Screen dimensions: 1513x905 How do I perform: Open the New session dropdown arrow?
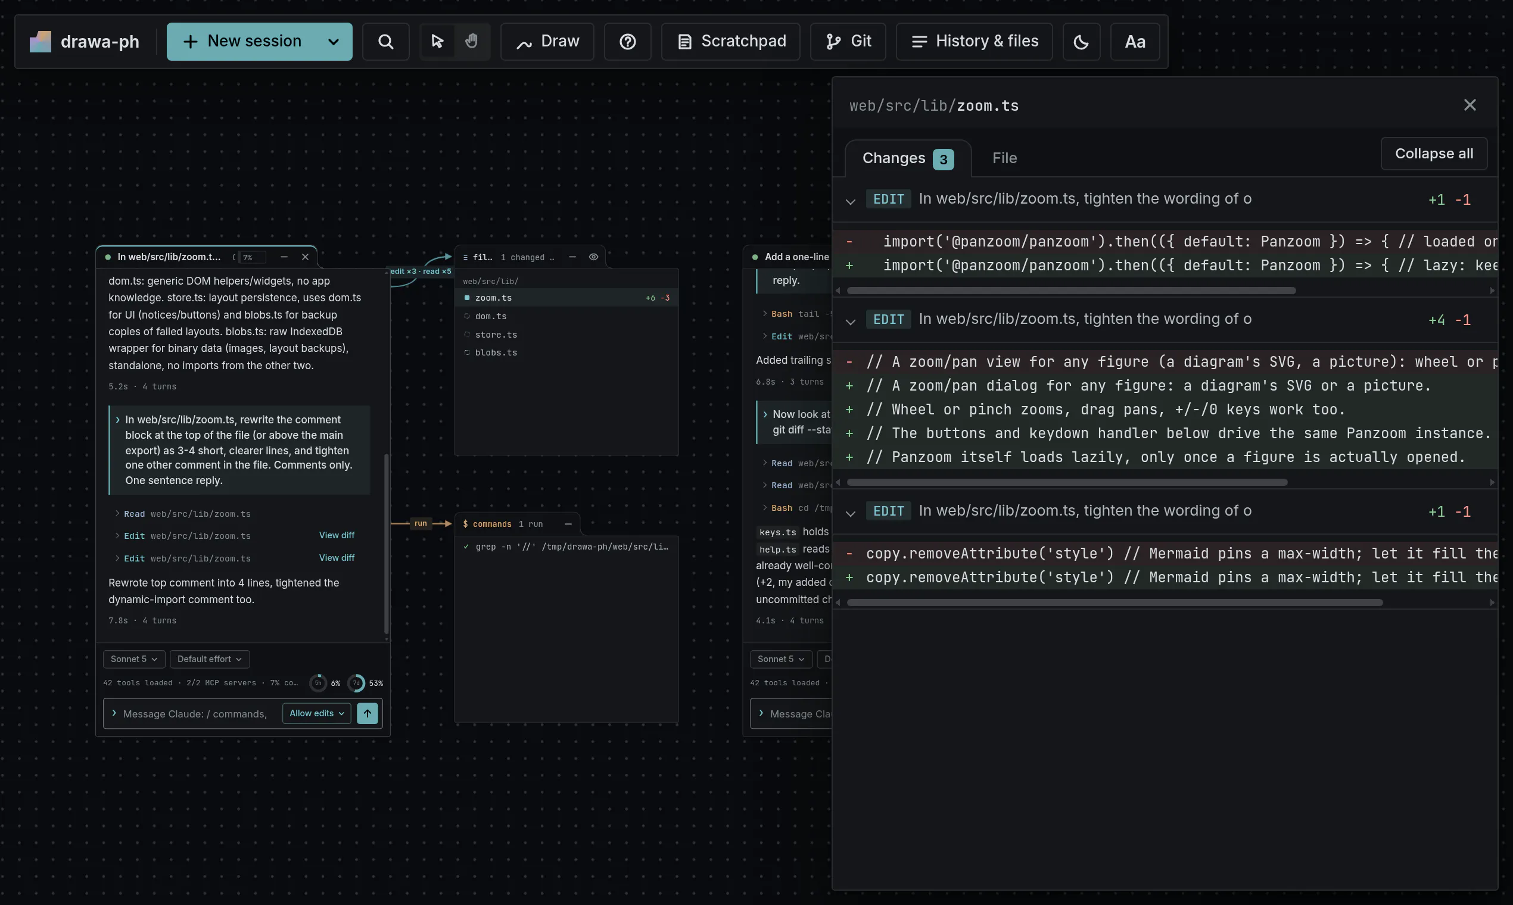pyautogui.click(x=334, y=42)
